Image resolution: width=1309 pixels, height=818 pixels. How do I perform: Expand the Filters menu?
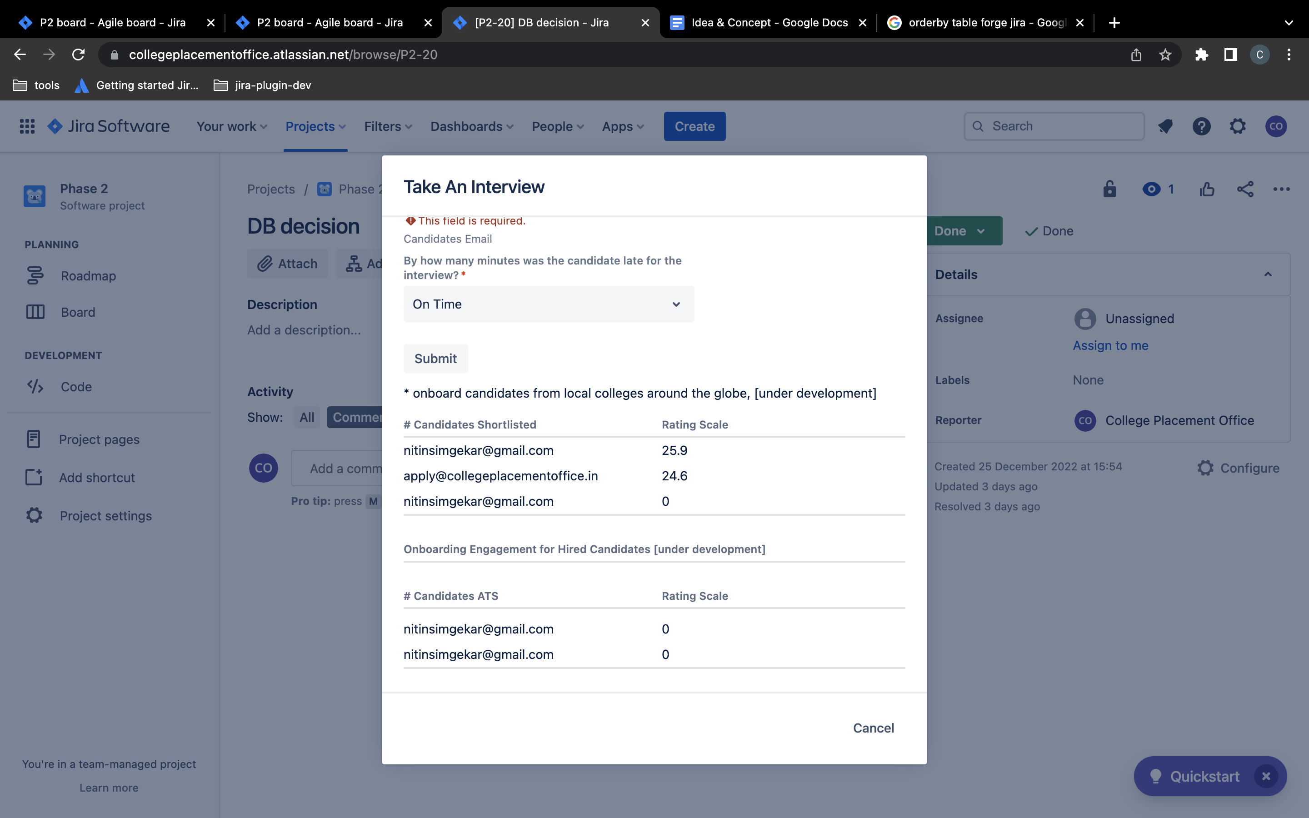click(388, 126)
